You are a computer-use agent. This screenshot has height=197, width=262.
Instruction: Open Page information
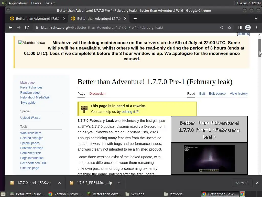tap(32, 158)
